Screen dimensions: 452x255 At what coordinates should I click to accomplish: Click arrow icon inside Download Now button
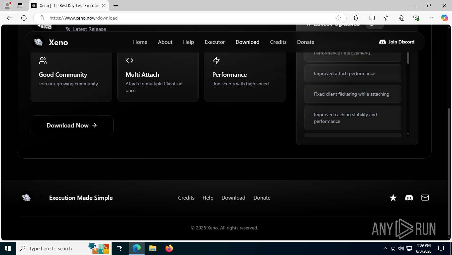(x=94, y=125)
